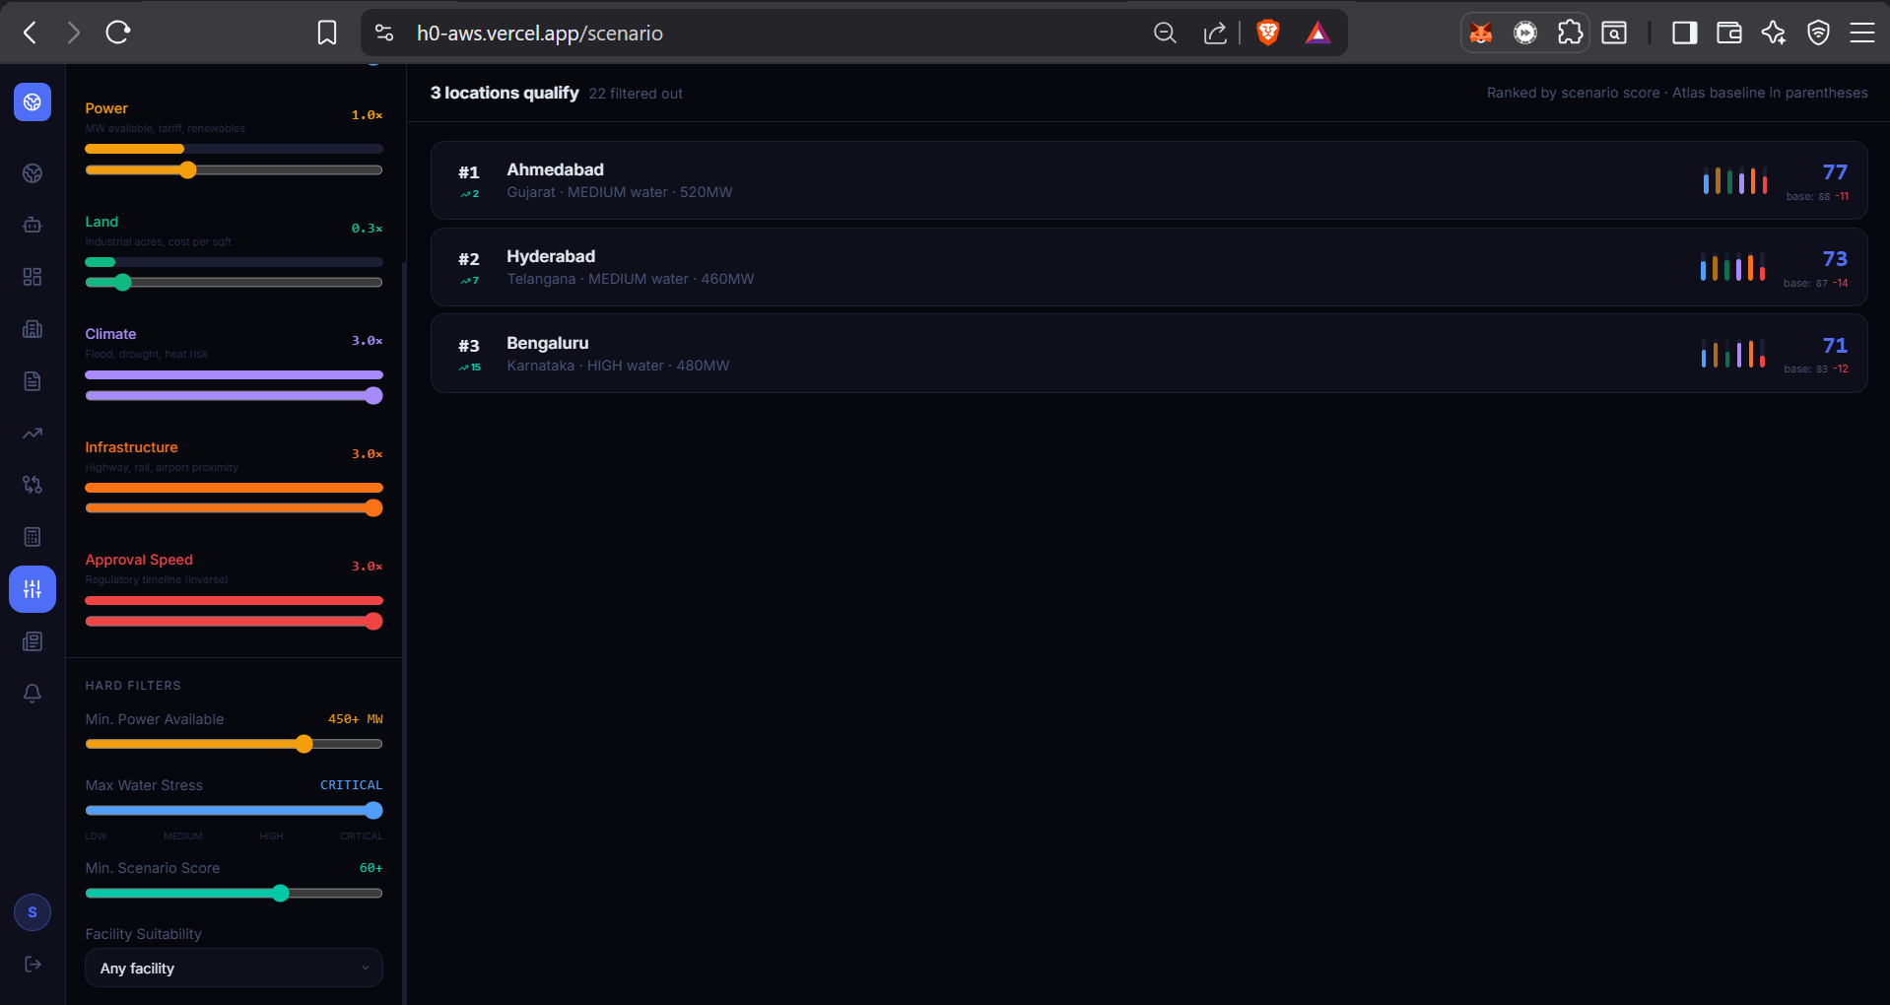This screenshot has width=1890, height=1005.
Task: Click the Max Water Stress slider handle
Action: 373,811
